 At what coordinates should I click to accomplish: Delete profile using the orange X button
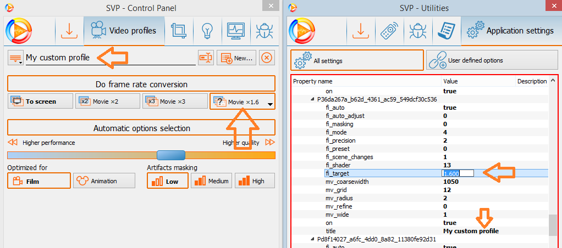[266, 58]
